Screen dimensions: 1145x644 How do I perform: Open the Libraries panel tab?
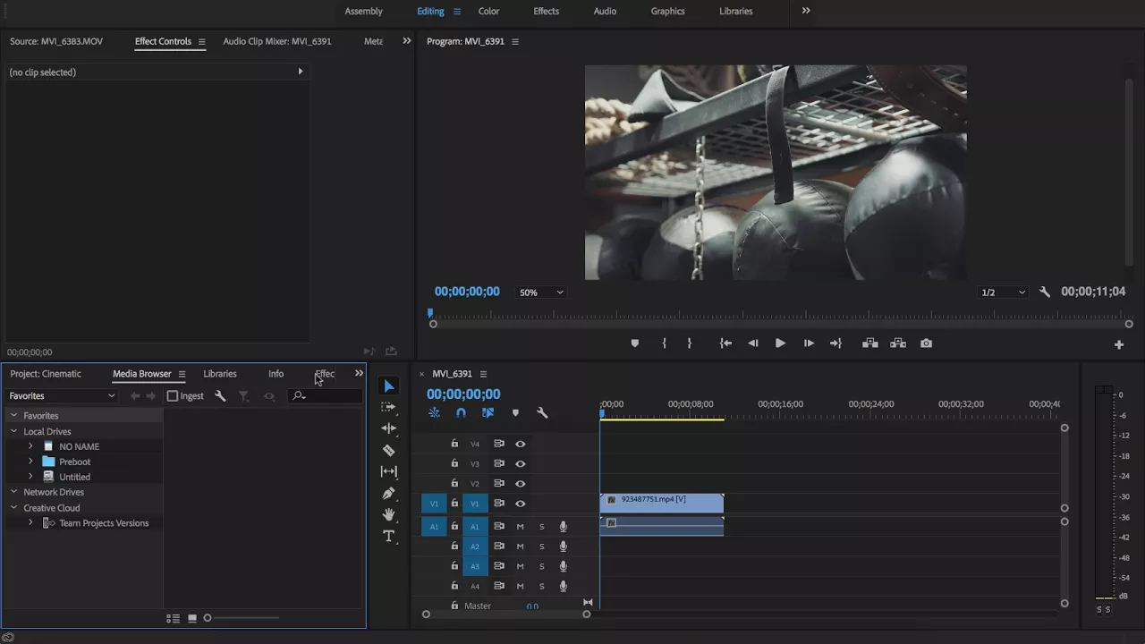[x=220, y=374]
